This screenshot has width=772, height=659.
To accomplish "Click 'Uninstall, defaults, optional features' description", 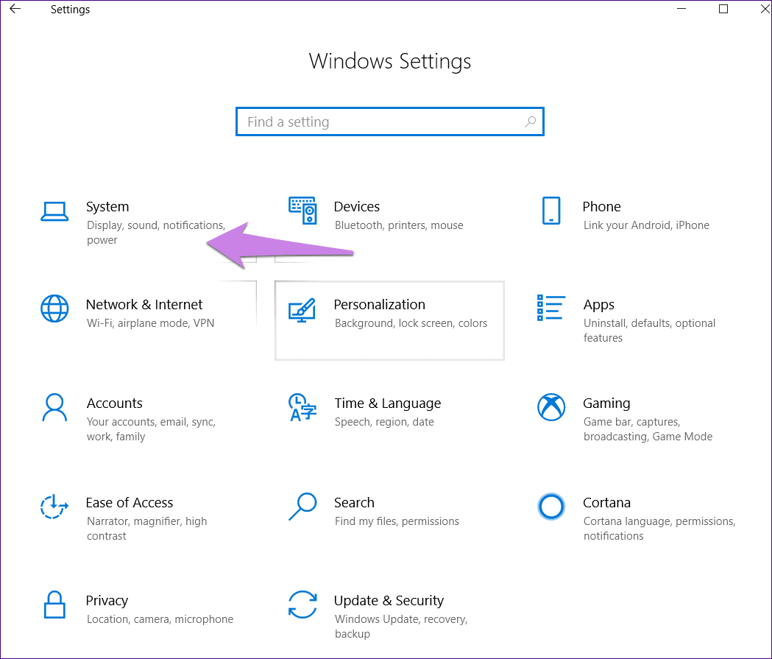I will pyautogui.click(x=649, y=331).
